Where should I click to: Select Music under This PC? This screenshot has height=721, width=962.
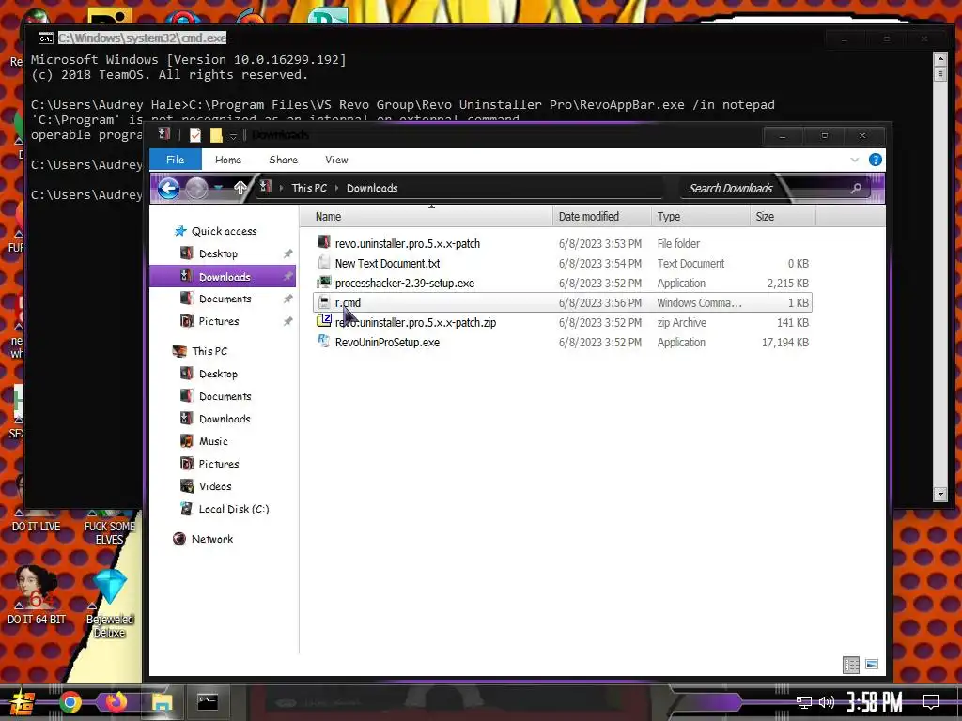[213, 441]
